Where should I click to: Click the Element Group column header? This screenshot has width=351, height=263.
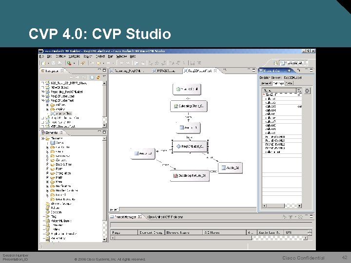[x=151, y=232]
